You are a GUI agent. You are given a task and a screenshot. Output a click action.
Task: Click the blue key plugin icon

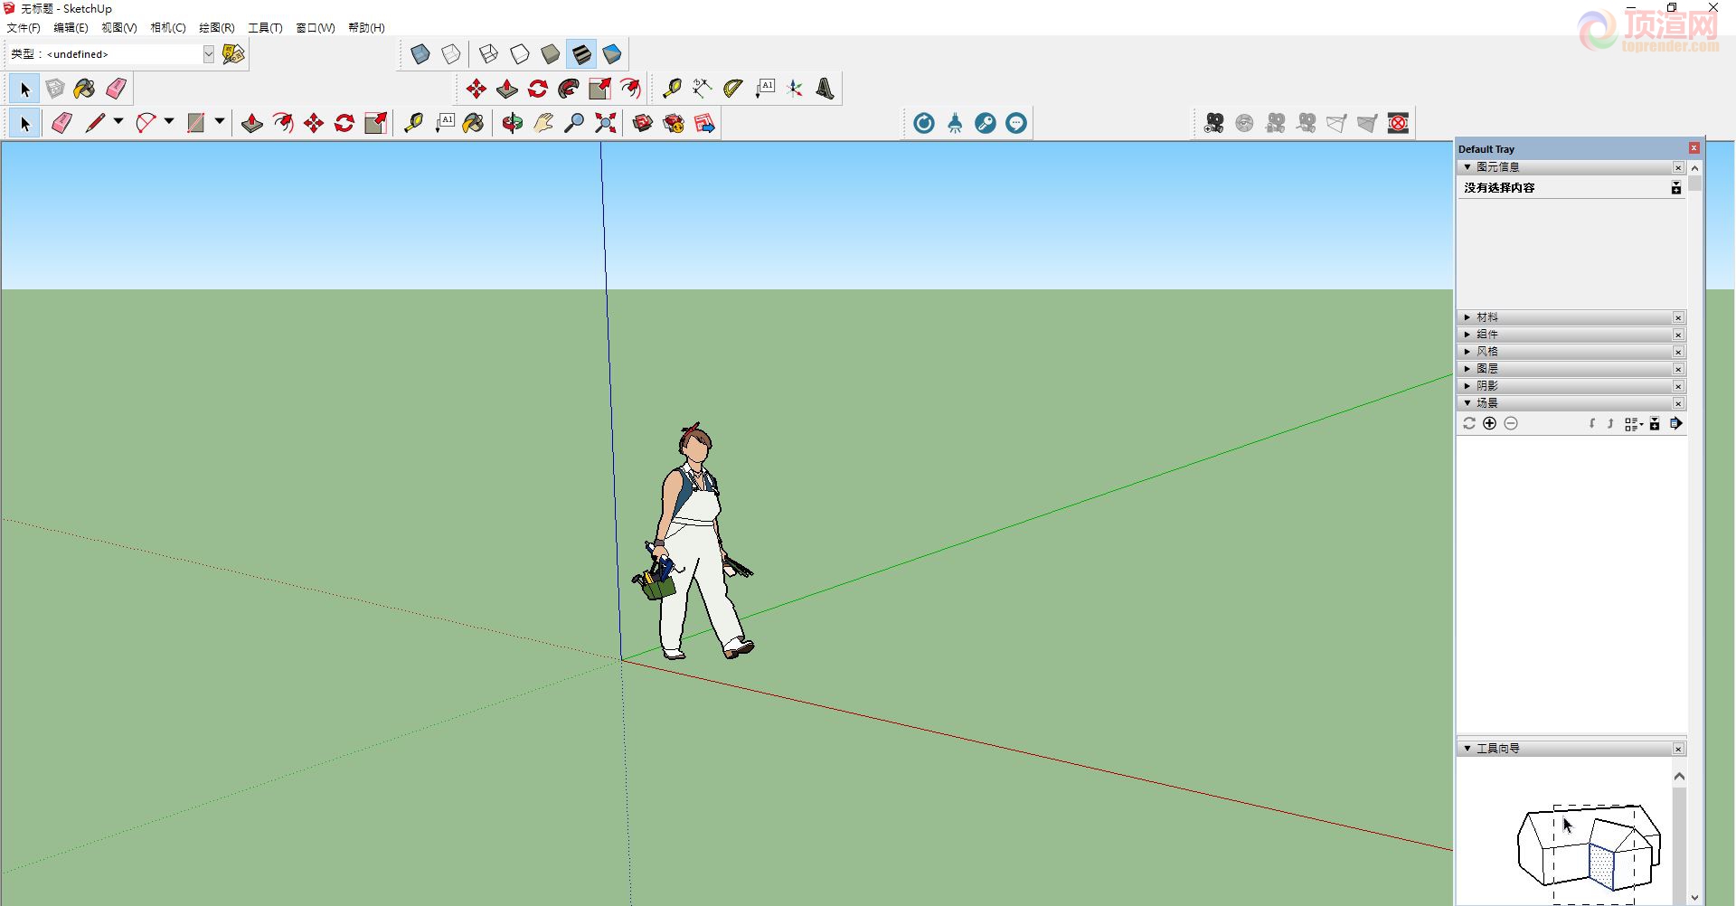[x=986, y=123]
